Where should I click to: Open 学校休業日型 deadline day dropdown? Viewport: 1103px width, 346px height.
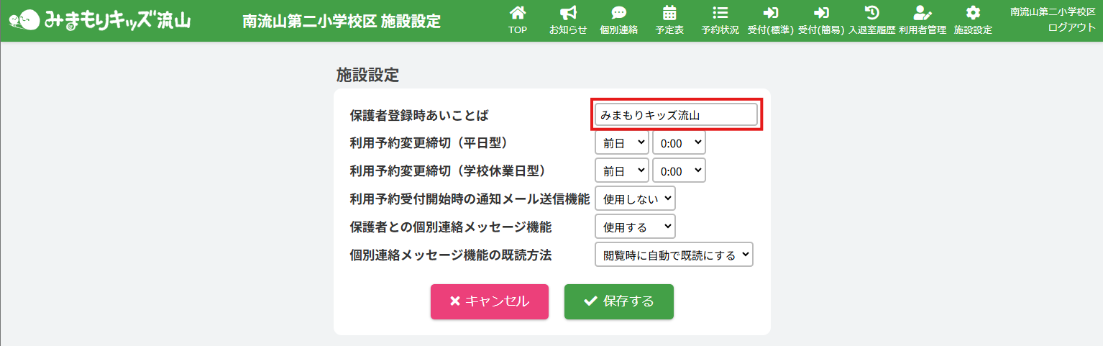pyautogui.click(x=621, y=170)
